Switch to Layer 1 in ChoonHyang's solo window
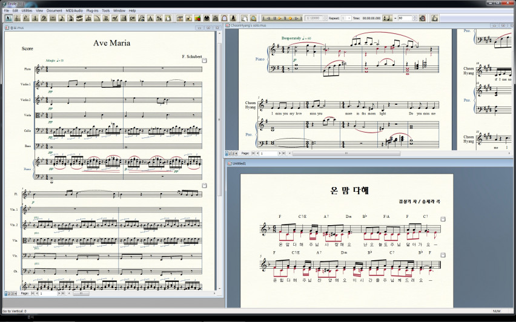This screenshot has height=322, width=516. coord(227,153)
